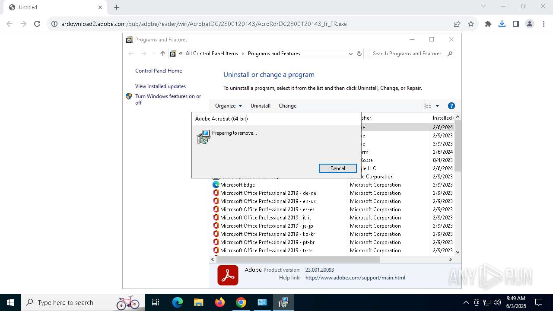This screenshot has height=311, width=553.
Task: Show hidden system tray icons
Action: 466,302
